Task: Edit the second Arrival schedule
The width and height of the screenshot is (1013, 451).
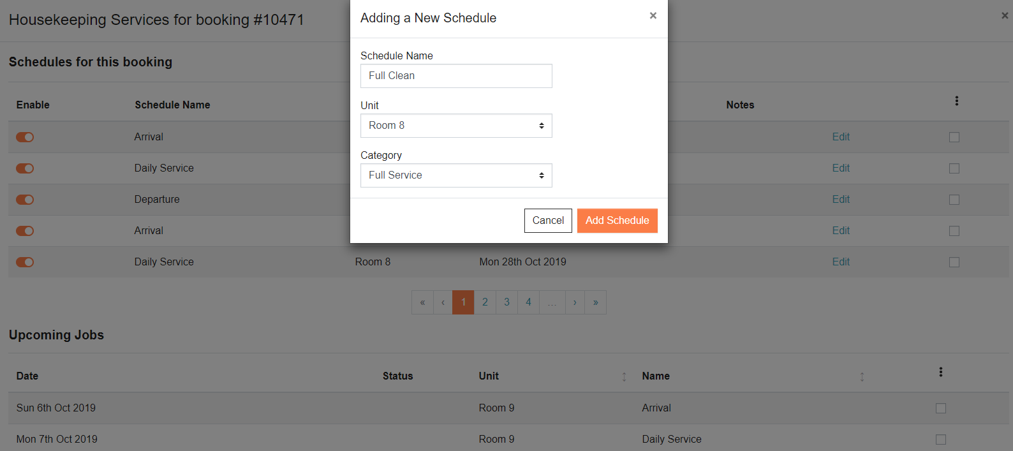Action: coord(841,230)
